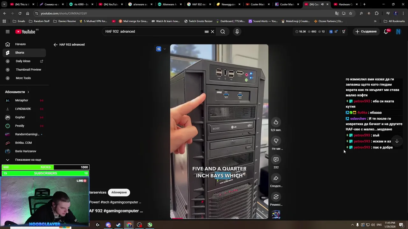Screen dimensions: 408x229
Task: Click the magnifying glass search button
Action: 222,31
